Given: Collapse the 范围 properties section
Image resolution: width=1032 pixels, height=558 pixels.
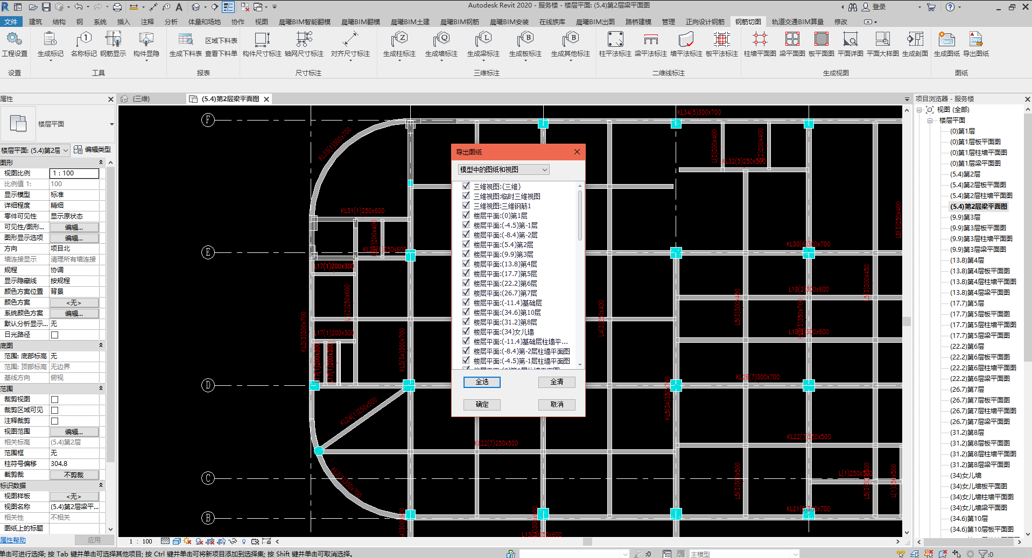Looking at the screenshot, I should click(x=101, y=388).
